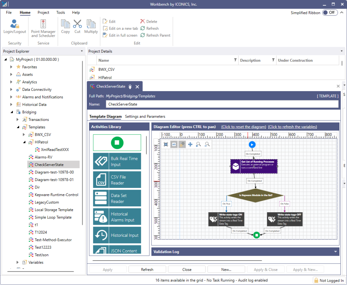The height and width of the screenshot is (285, 347).
Task: Select the Write-state-tags-OFF activity block
Action: coord(285,219)
